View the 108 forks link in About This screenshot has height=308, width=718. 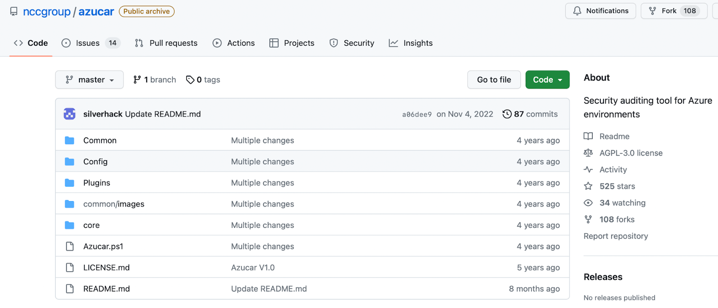(x=617, y=219)
